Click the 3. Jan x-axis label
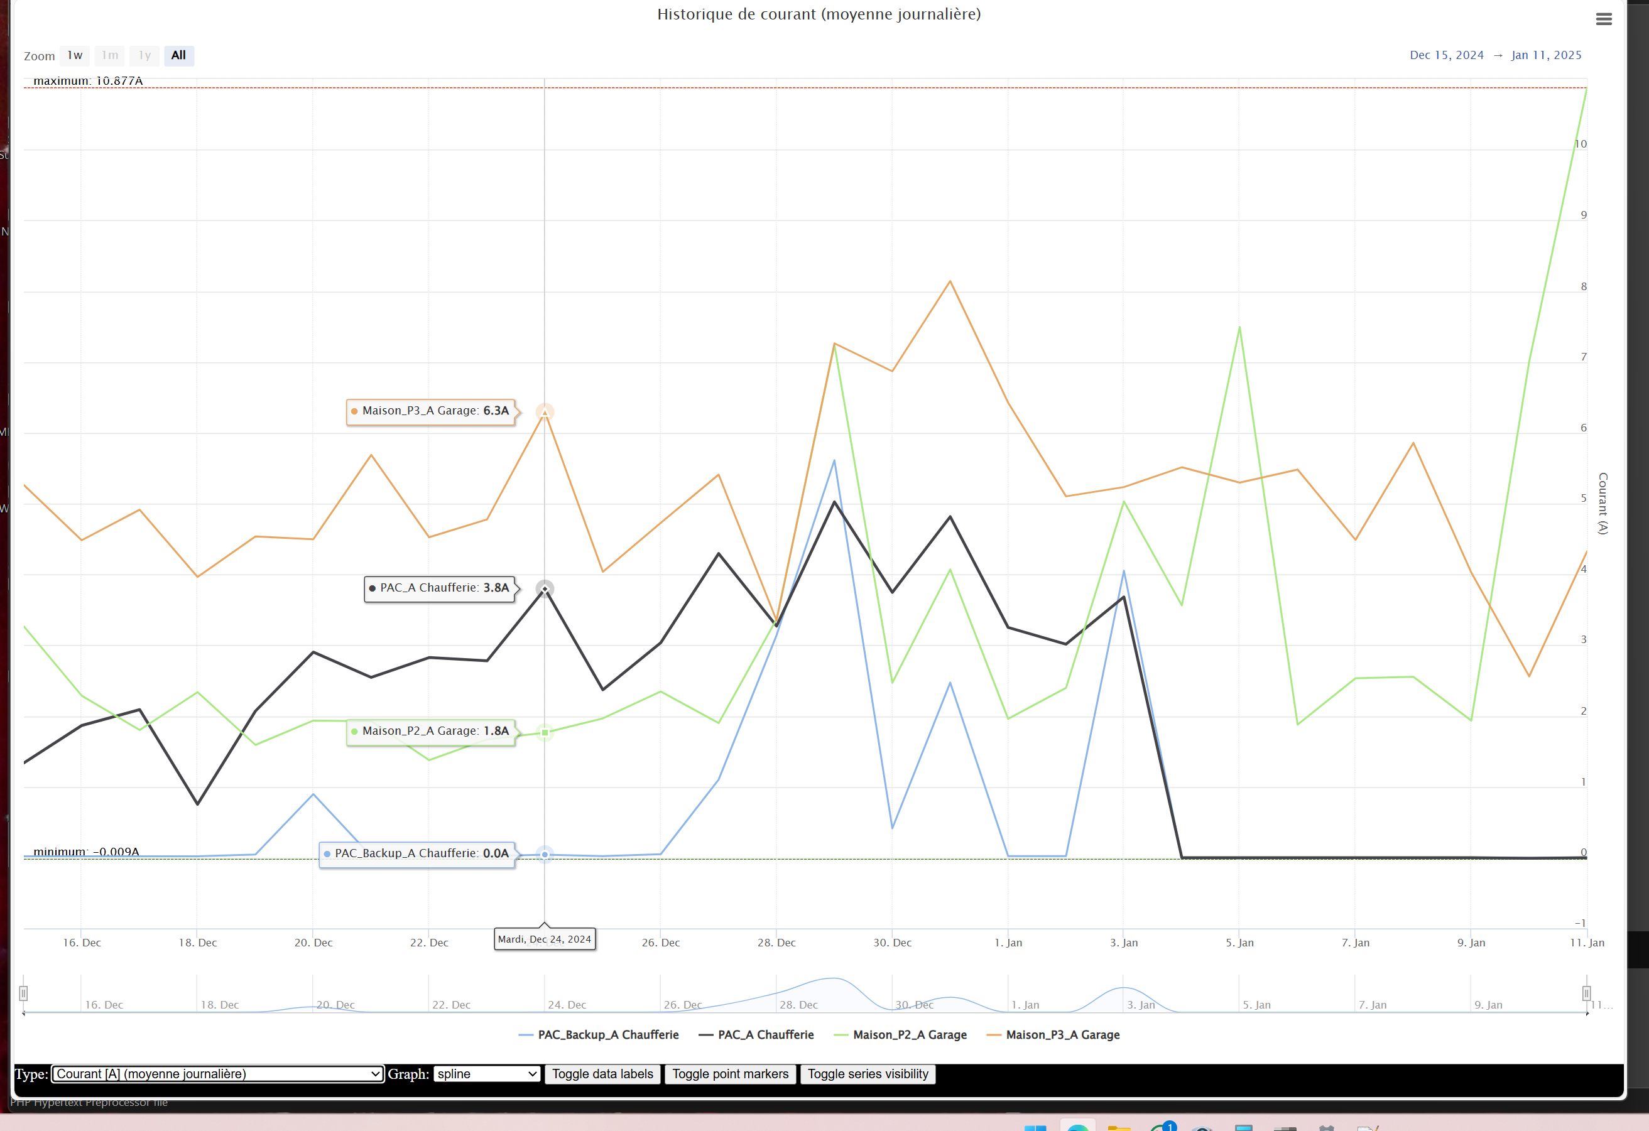 pyautogui.click(x=1124, y=943)
